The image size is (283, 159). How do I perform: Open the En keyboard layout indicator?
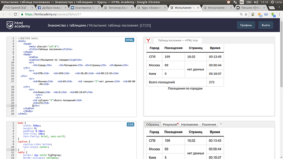(x=242, y=2)
